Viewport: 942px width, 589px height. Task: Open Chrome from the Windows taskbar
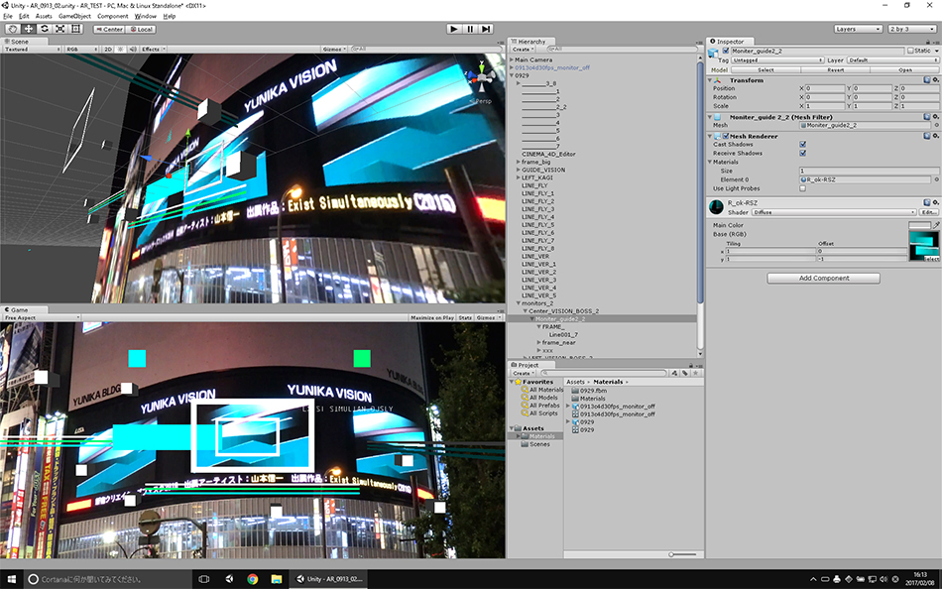point(252,579)
